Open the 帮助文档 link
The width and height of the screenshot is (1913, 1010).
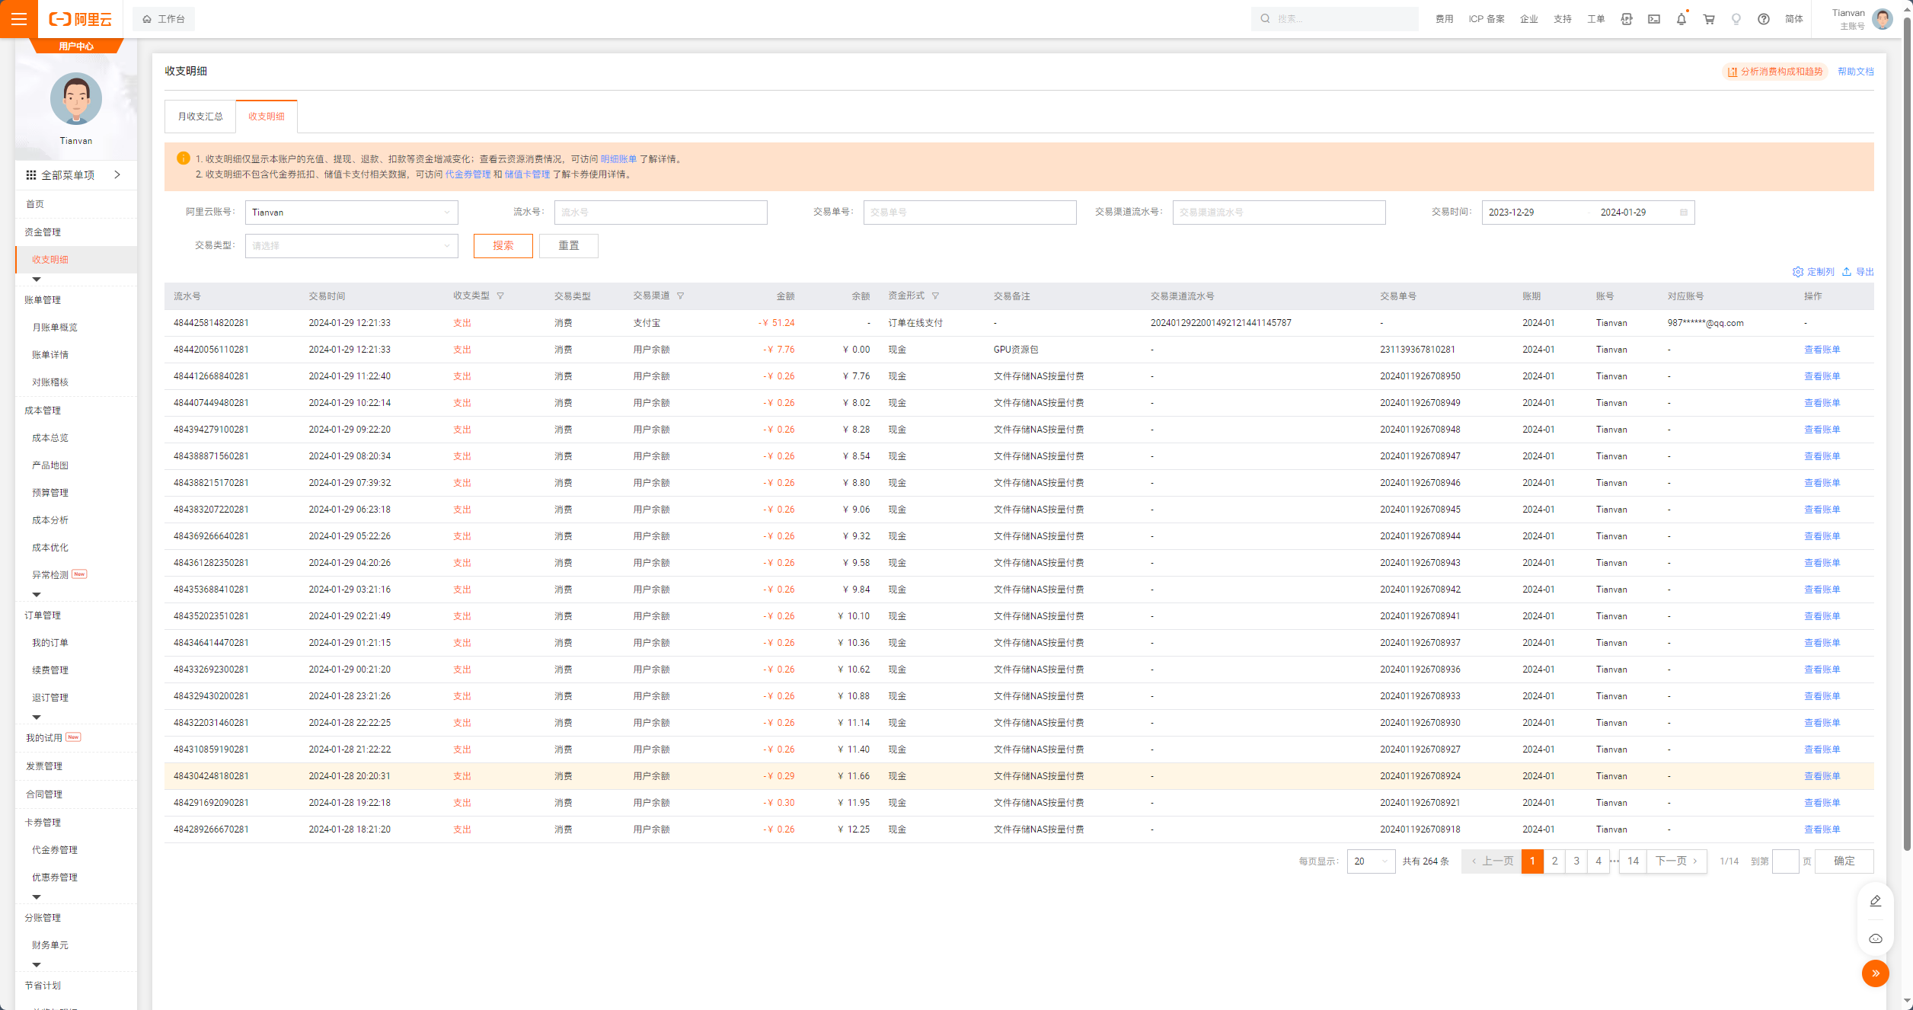coord(1855,72)
